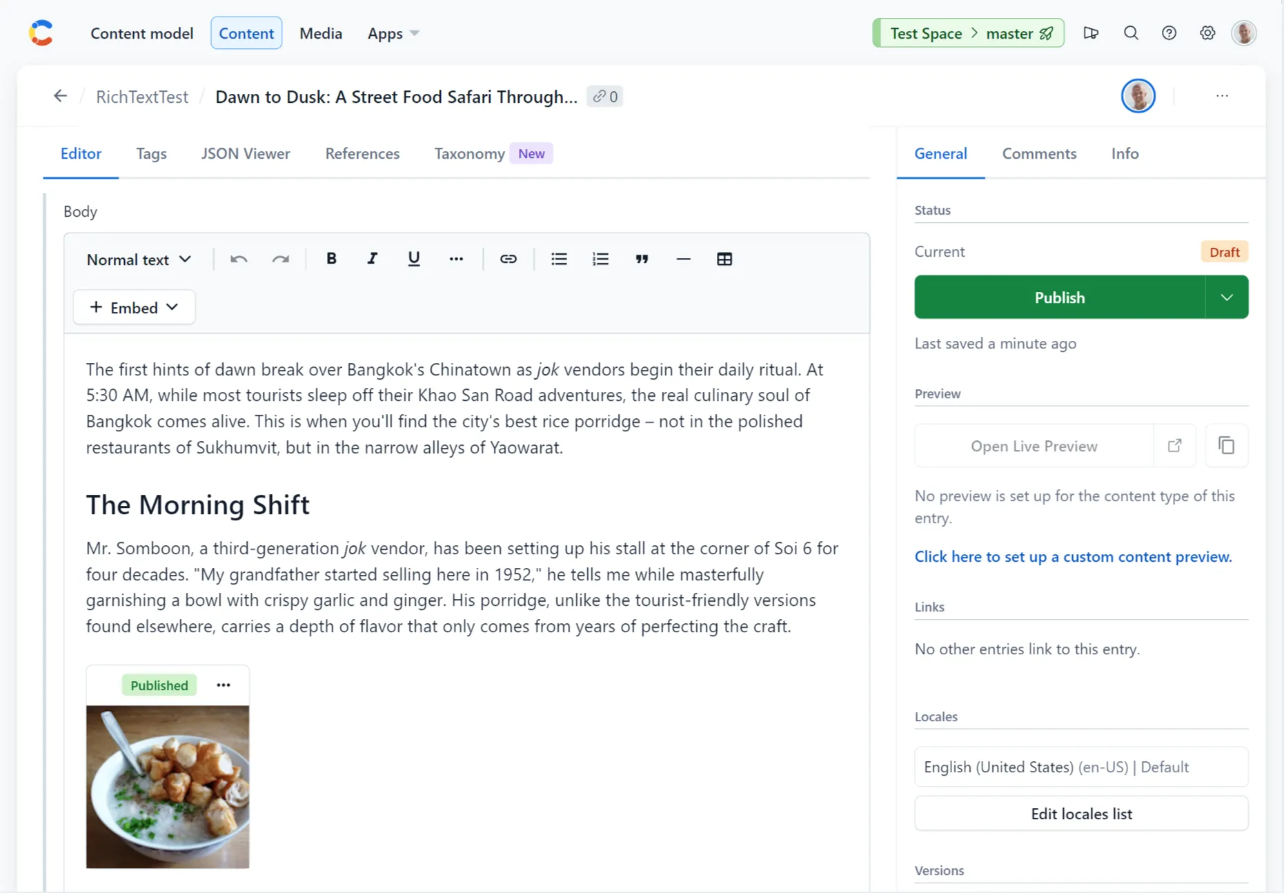Open the help question mark icon
1284x893 pixels.
click(1169, 33)
